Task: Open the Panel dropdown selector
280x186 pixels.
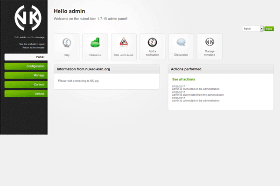Action: coord(251,29)
